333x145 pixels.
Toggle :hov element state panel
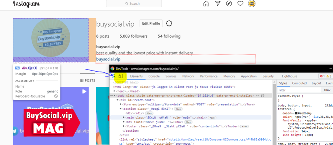327,90
